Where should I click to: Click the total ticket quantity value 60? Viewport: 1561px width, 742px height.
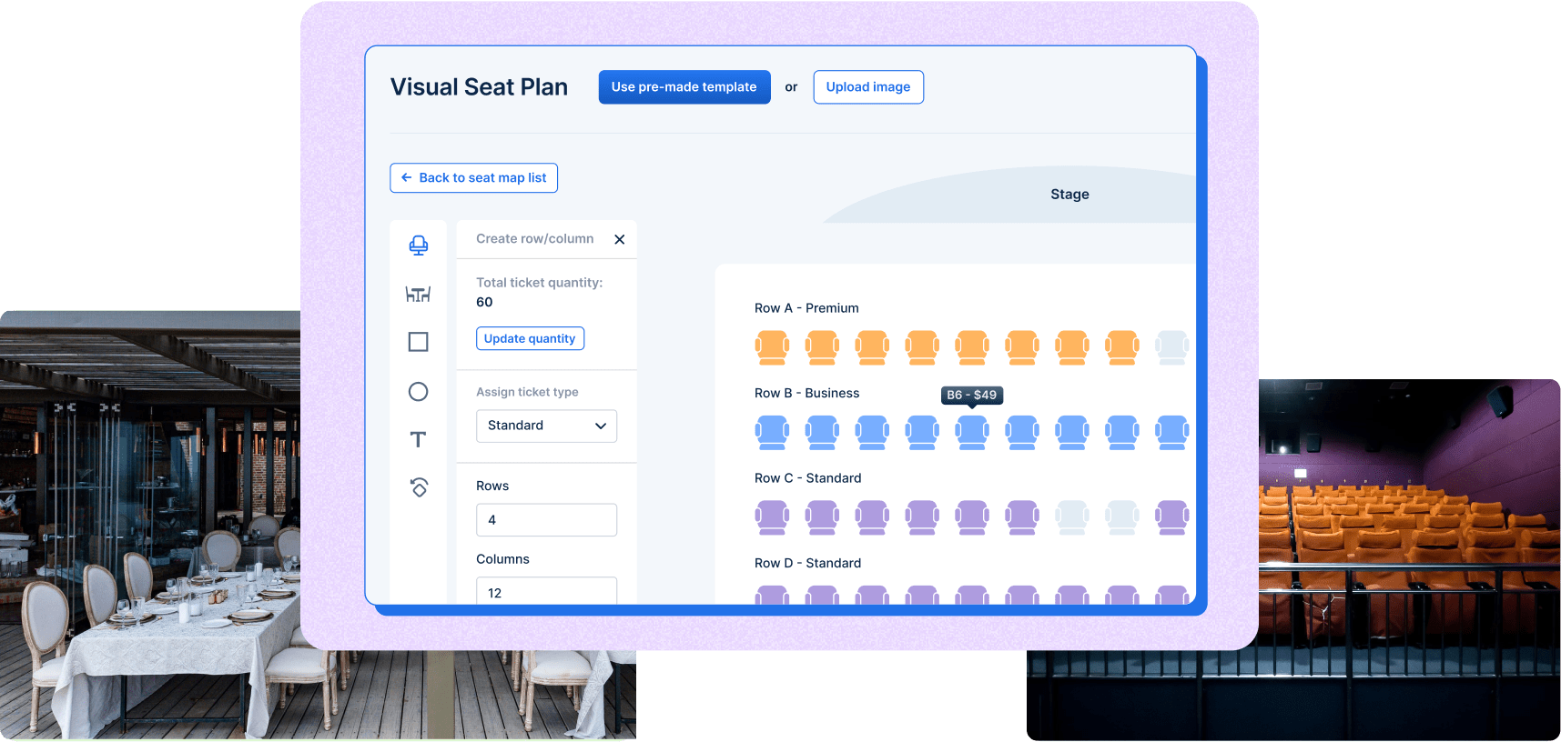[x=484, y=302]
